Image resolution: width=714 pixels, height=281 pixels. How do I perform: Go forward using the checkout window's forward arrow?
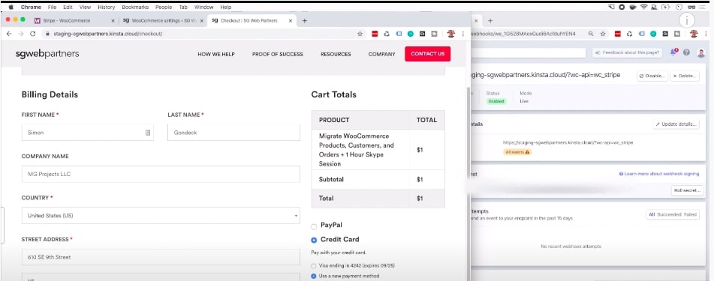coord(20,34)
